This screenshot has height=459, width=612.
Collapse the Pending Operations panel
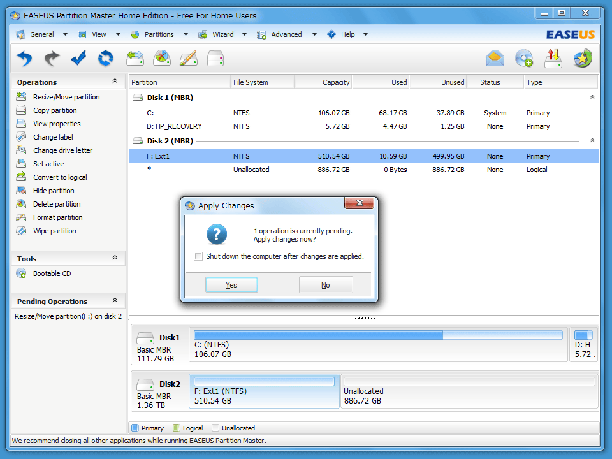(115, 300)
